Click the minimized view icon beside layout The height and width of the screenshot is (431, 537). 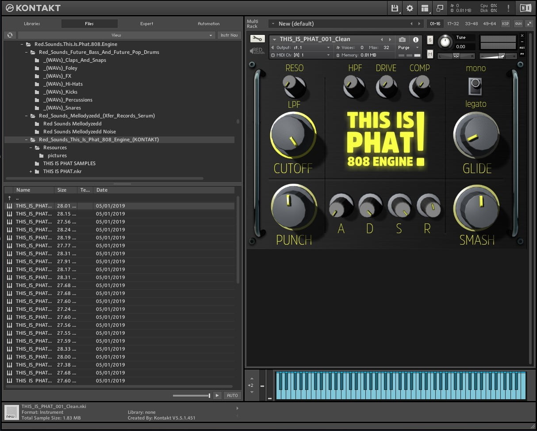440,8
